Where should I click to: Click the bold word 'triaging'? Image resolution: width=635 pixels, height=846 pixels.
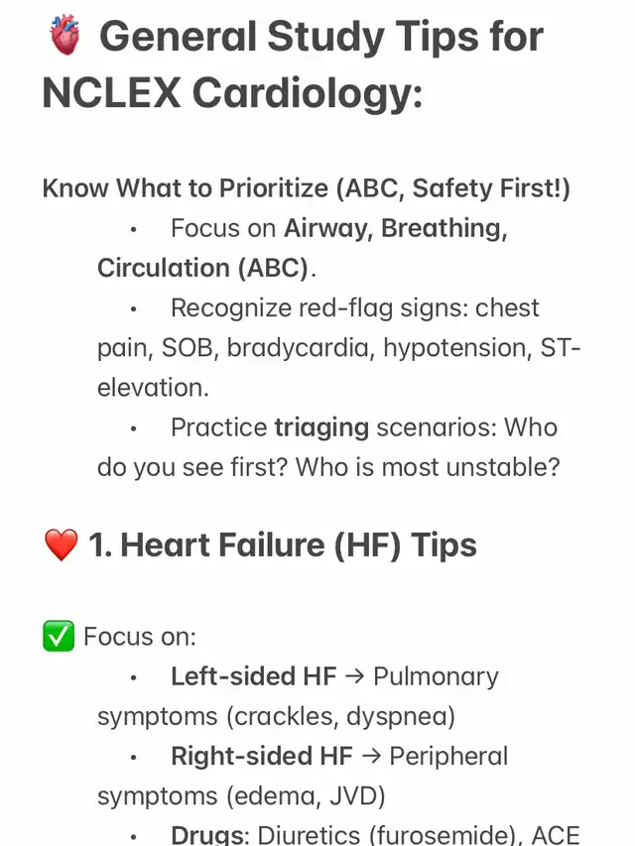(321, 427)
